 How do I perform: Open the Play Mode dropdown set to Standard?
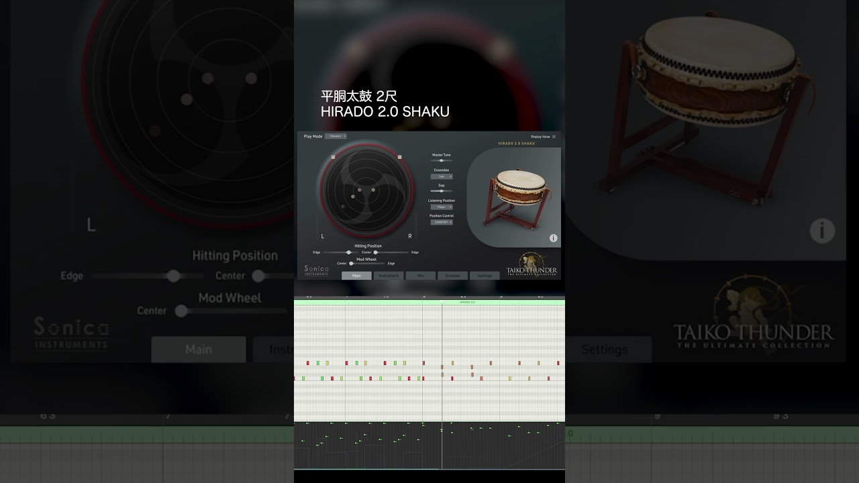(x=336, y=136)
